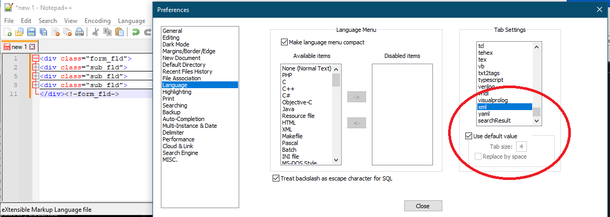Click the Tab size value 4

(x=521, y=147)
